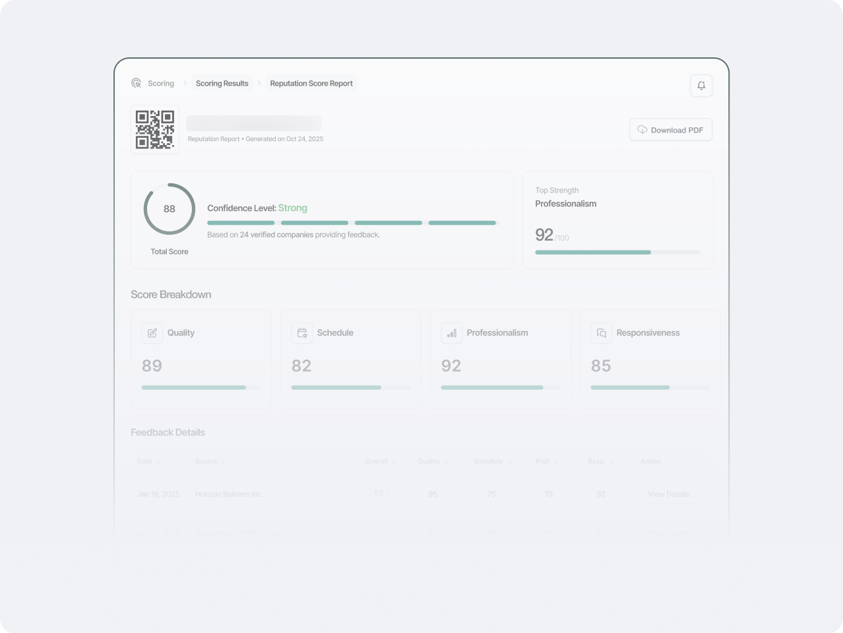Sort feedback by Schedule column header

[491, 462]
